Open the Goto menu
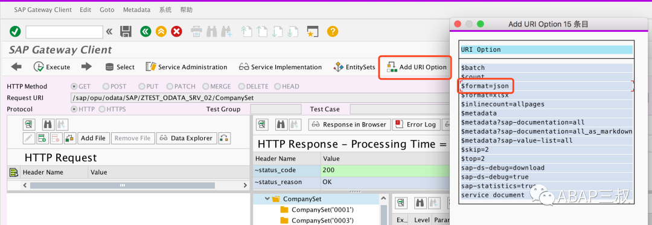This screenshot has height=225, width=652. pyautogui.click(x=107, y=10)
